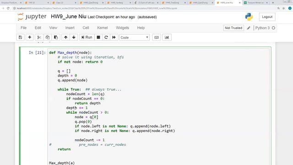Insert a cell below with plus icon
Viewport: 293px width, 165px height.
point(29,37)
